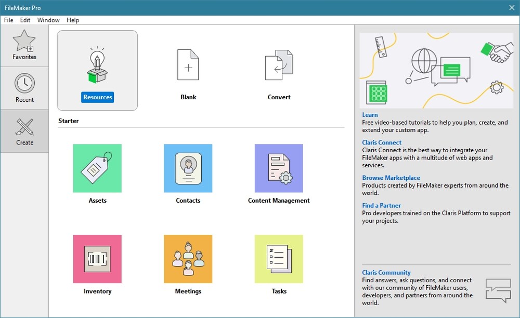Pick the Contacts starter template
520x318 pixels.
pos(188,168)
